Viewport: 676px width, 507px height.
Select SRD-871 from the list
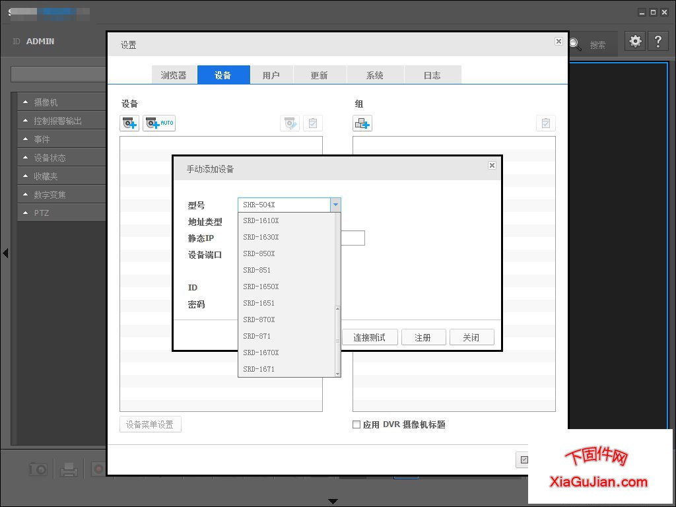click(x=287, y=336)
